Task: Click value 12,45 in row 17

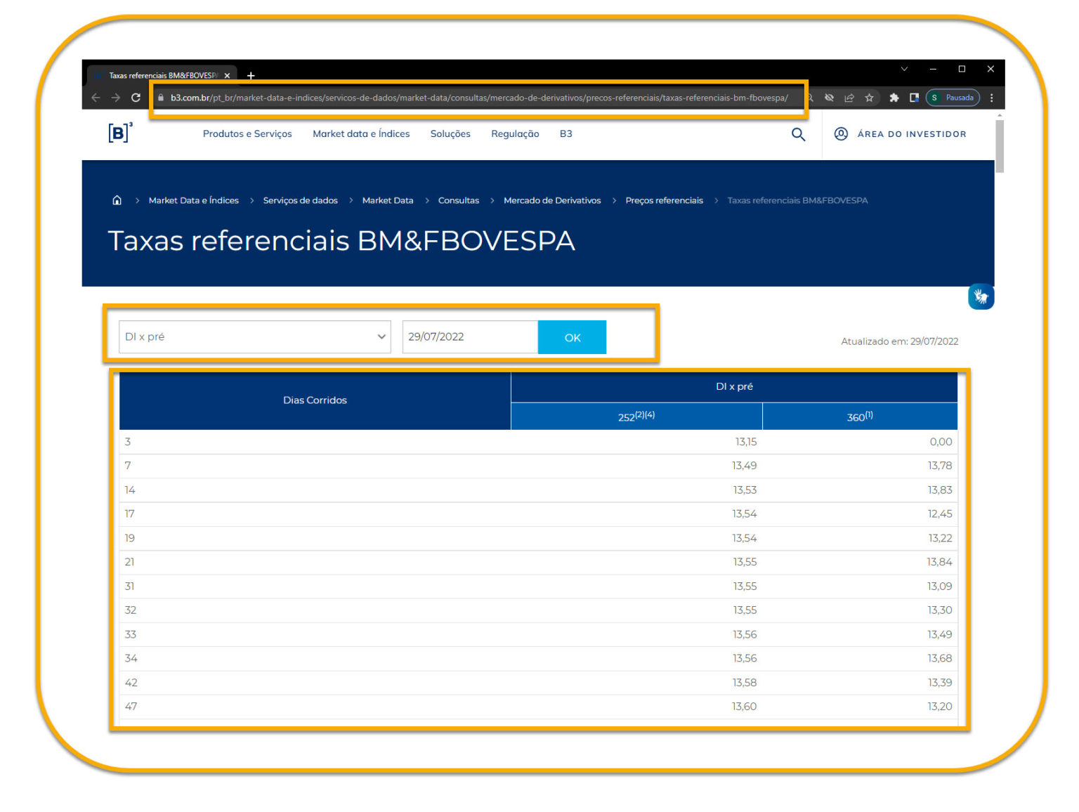Action: pyautogui.click(x=940, y=514)
